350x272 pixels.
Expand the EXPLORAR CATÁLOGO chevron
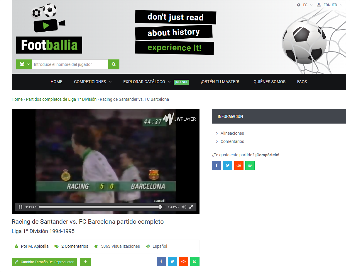tap(169, 82)
